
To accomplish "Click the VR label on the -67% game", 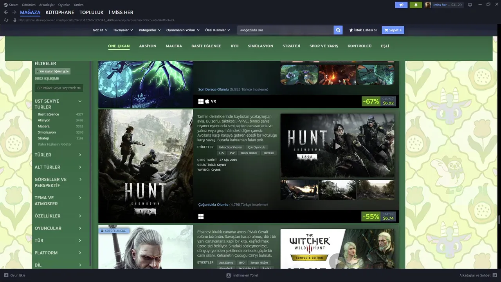I will (x=213, y=101).
